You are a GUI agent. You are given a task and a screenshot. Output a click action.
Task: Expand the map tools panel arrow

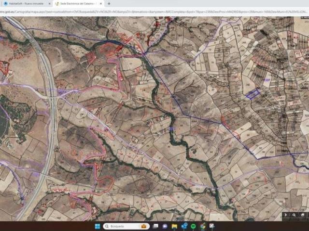point(286,215)
